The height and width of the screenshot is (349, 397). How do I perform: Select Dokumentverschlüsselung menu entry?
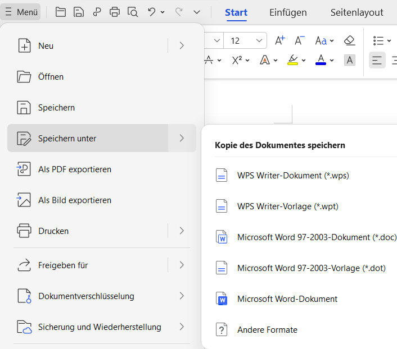[86, 296]
